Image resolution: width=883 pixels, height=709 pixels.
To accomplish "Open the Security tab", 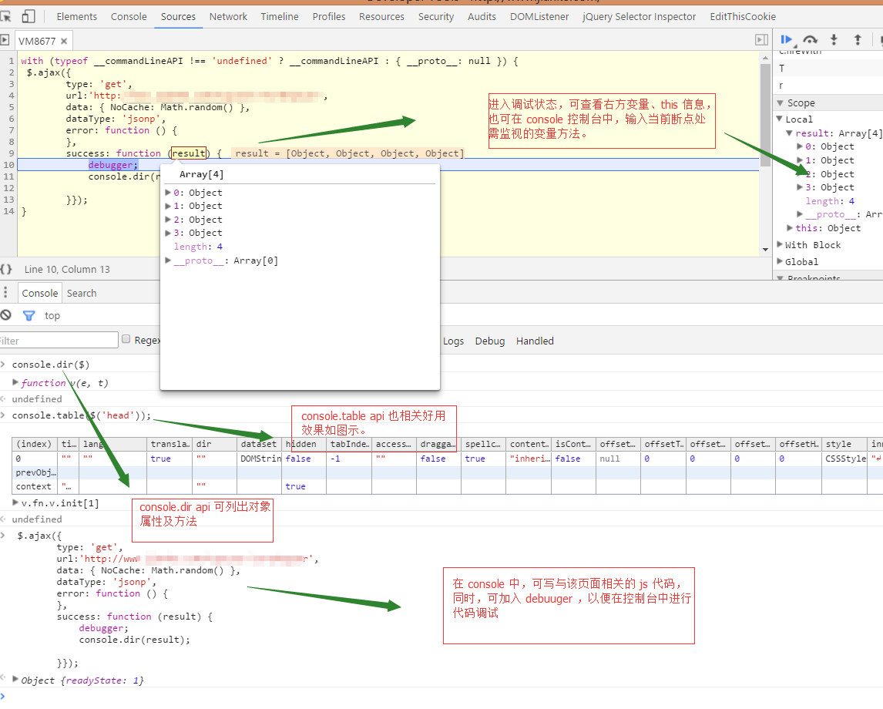I will click(x=436, y=16).
